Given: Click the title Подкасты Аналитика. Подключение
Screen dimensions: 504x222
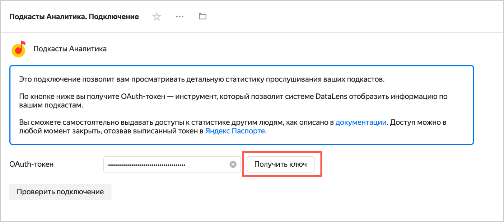Looking at the screenshot, I should 74,17.
